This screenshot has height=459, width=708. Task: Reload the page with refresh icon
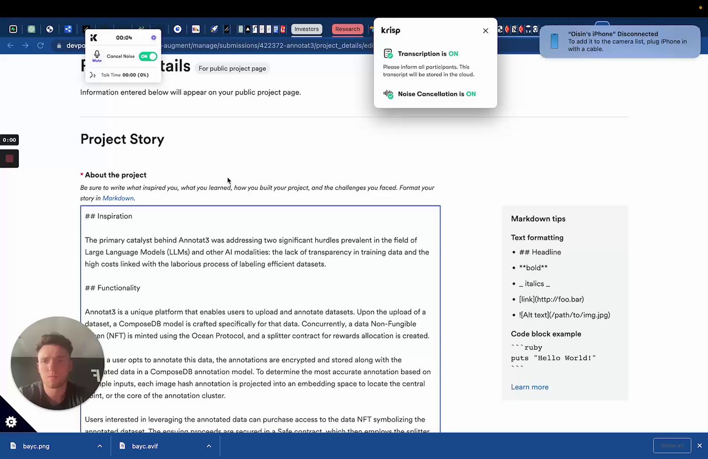point(40,45)
